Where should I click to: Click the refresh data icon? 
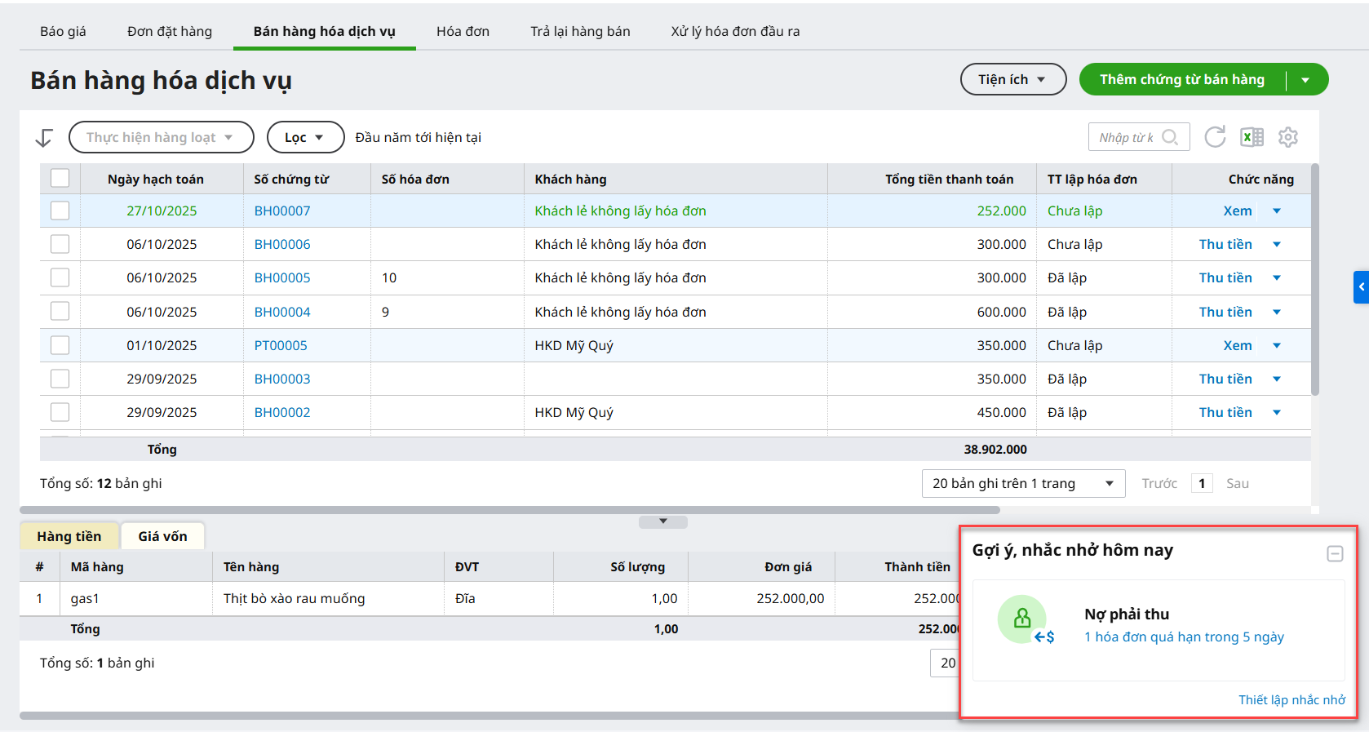click(x=1215, y=137)
